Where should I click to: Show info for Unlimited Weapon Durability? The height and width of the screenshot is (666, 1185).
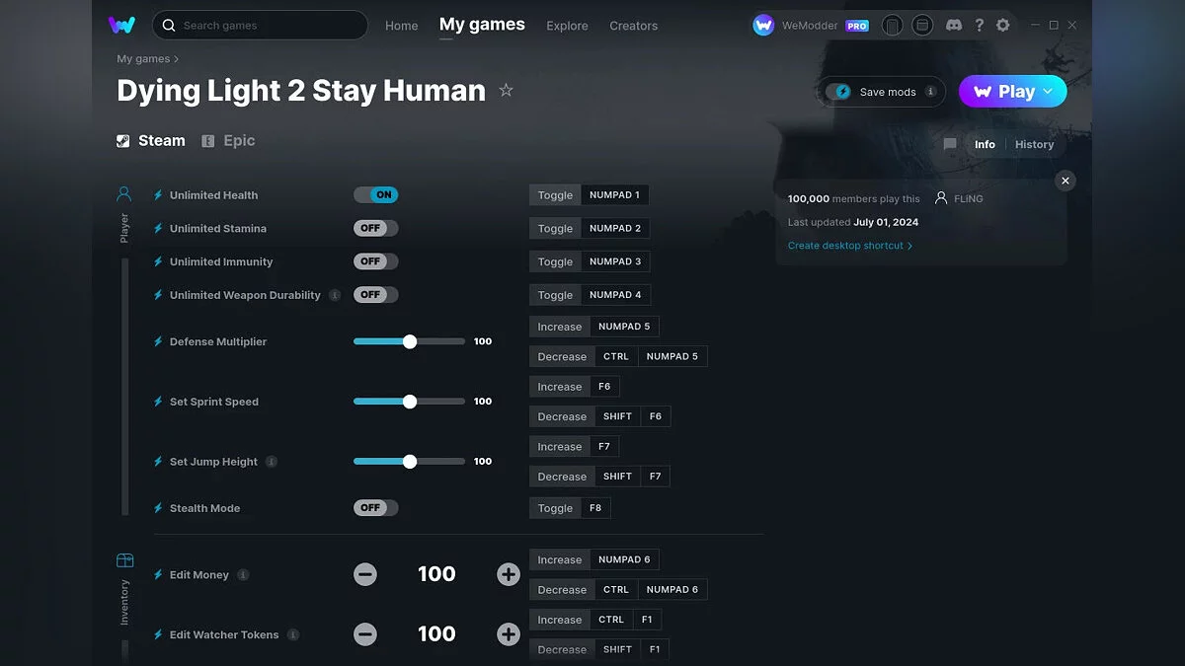[335, 295]
